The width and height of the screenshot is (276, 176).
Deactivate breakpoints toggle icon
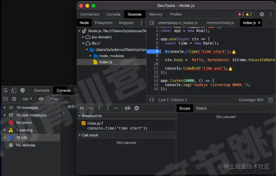click(x=127, y=108)
